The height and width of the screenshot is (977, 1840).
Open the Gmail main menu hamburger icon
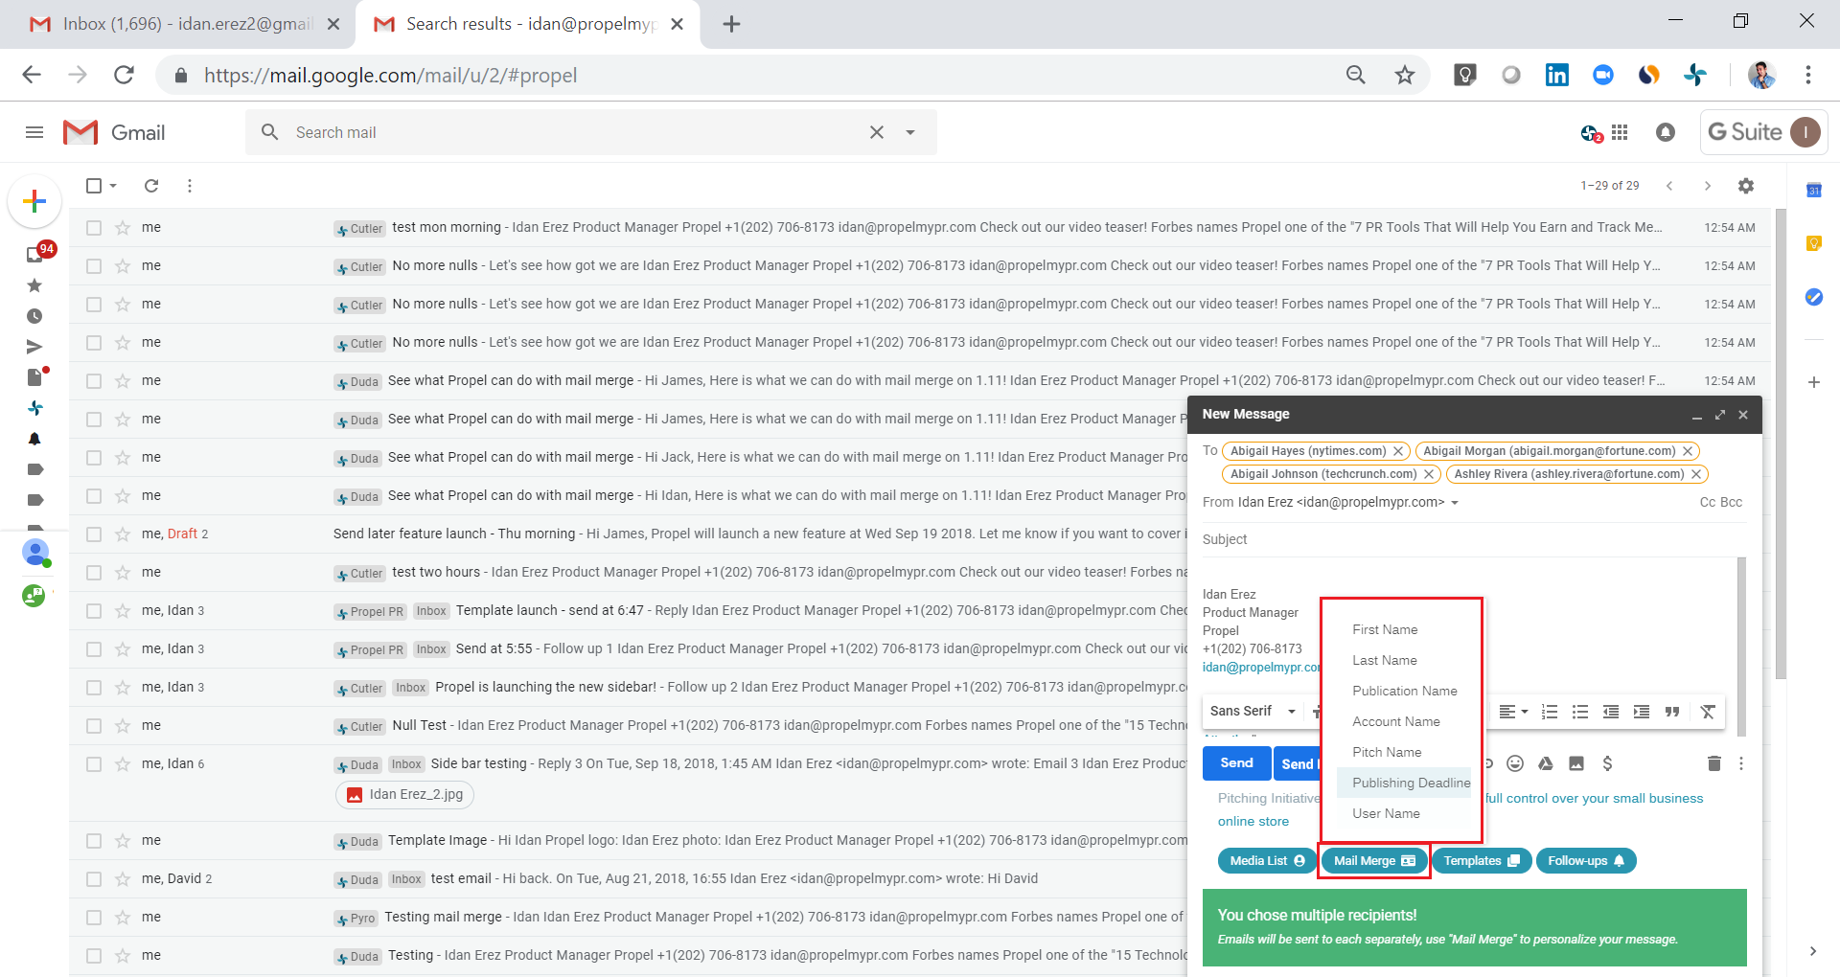point(34,132)
